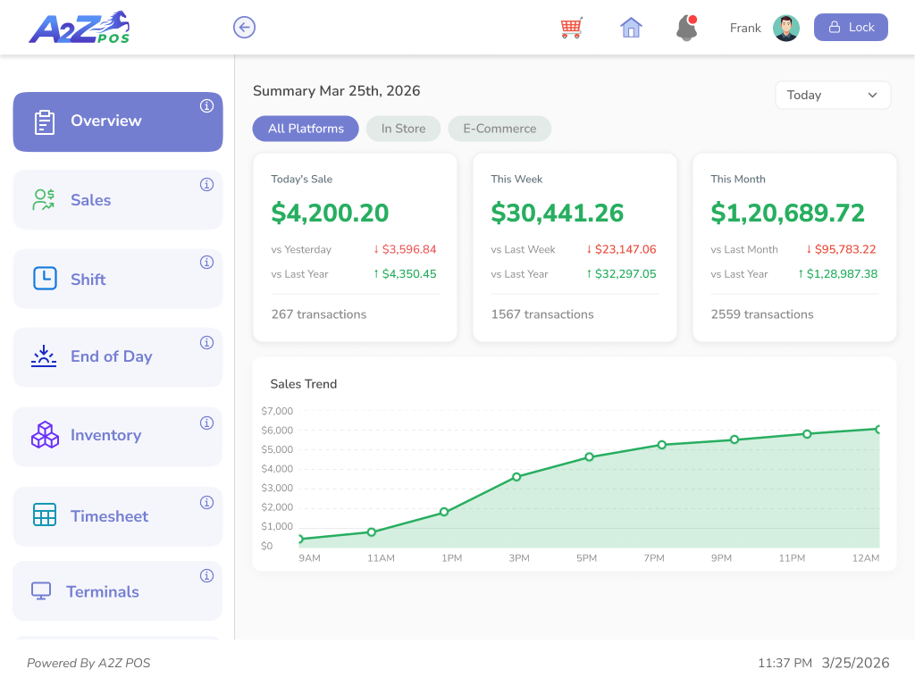This screenshot has width=915, height=686.
Task: Click the back arrow navigation button
Action: pyautogui.click(x=244, y=27)
